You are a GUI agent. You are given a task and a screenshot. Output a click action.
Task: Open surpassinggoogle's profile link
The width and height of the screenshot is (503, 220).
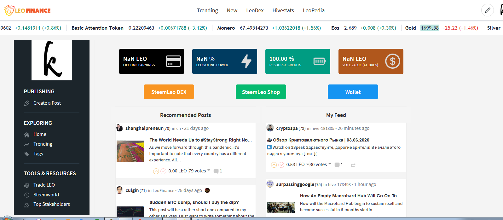click(295, 184)
